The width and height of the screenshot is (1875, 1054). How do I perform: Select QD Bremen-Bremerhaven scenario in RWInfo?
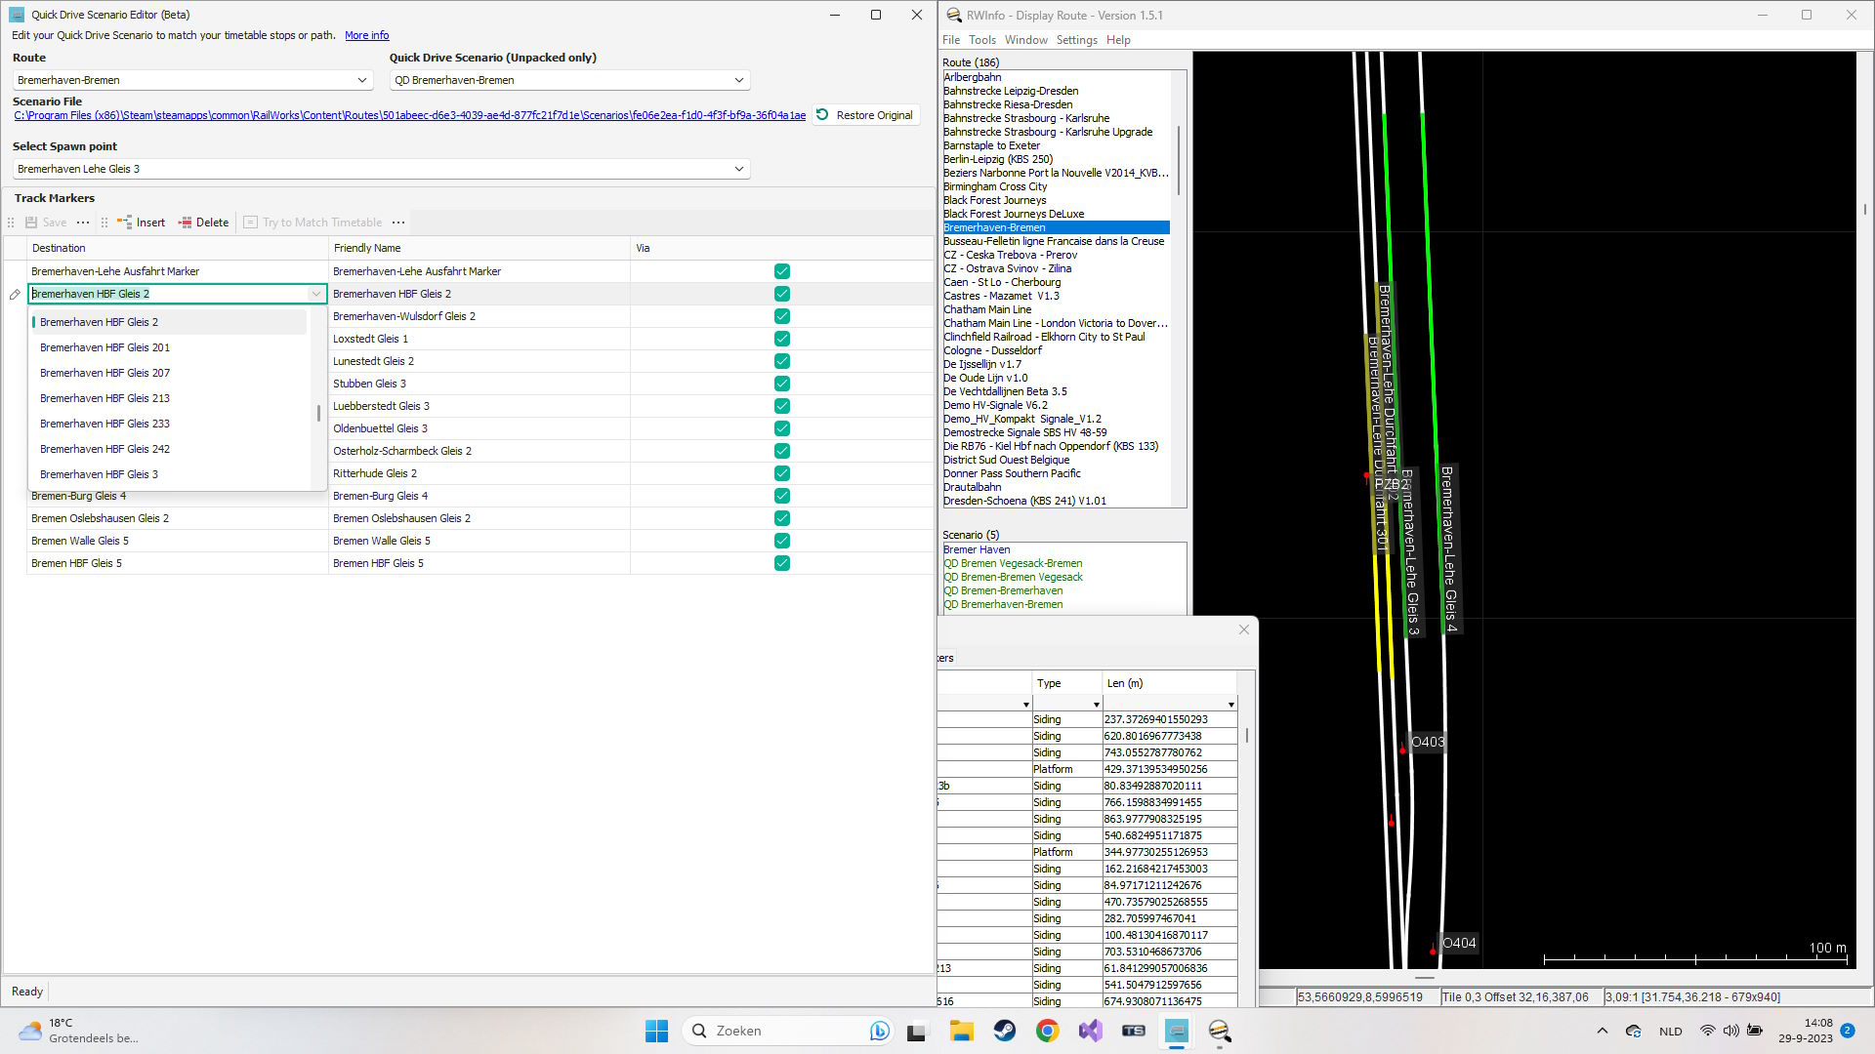coord(1003,590)
